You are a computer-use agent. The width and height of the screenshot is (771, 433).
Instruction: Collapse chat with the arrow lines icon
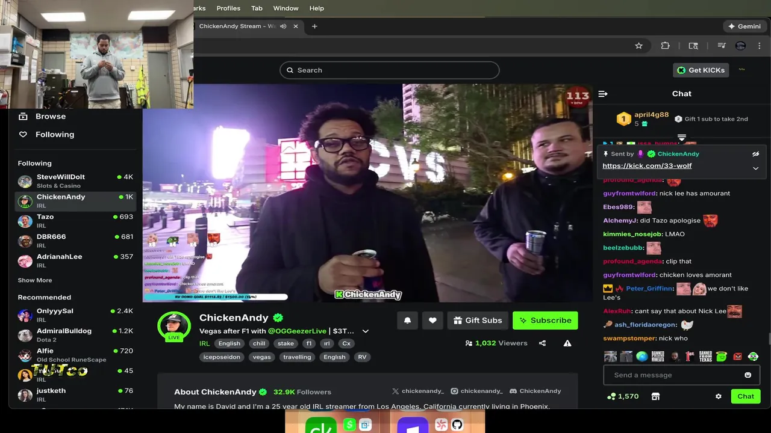(603, 94)
